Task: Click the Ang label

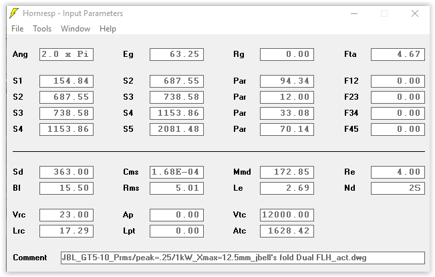Action: (x=20, y=54)
